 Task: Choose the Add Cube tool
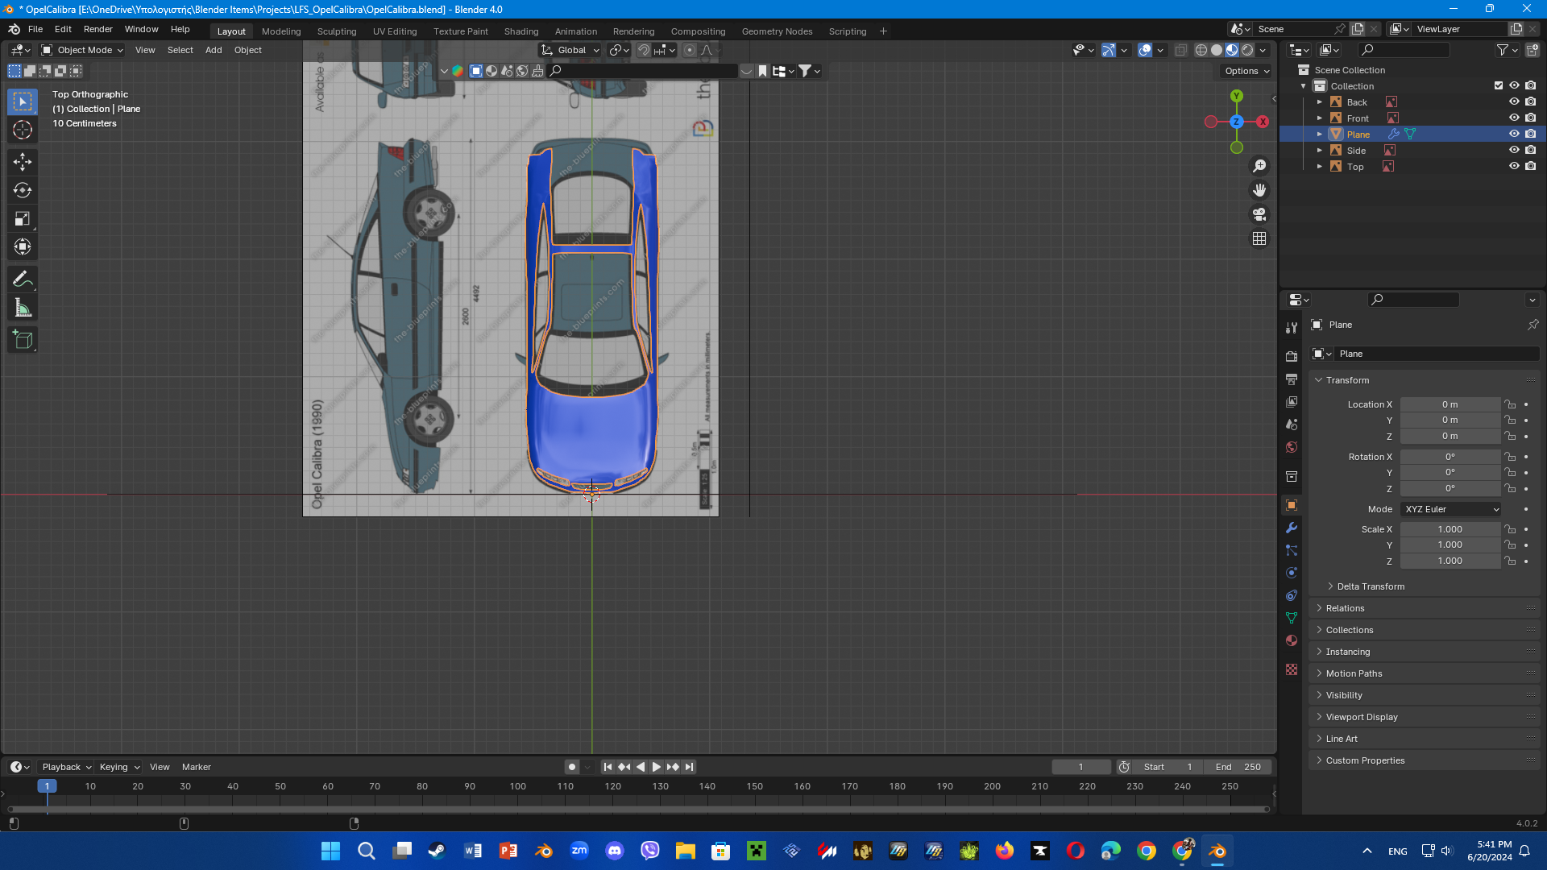click(x=23, y=340)
